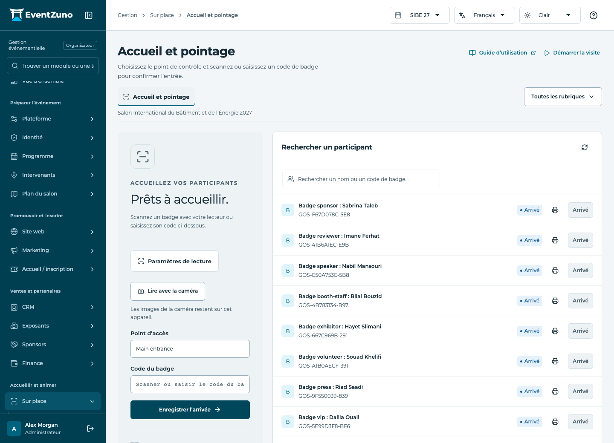Viewport: 614px width, 443px height.
Task: Open Paramètres de lecture
Action: click(174, 261)
